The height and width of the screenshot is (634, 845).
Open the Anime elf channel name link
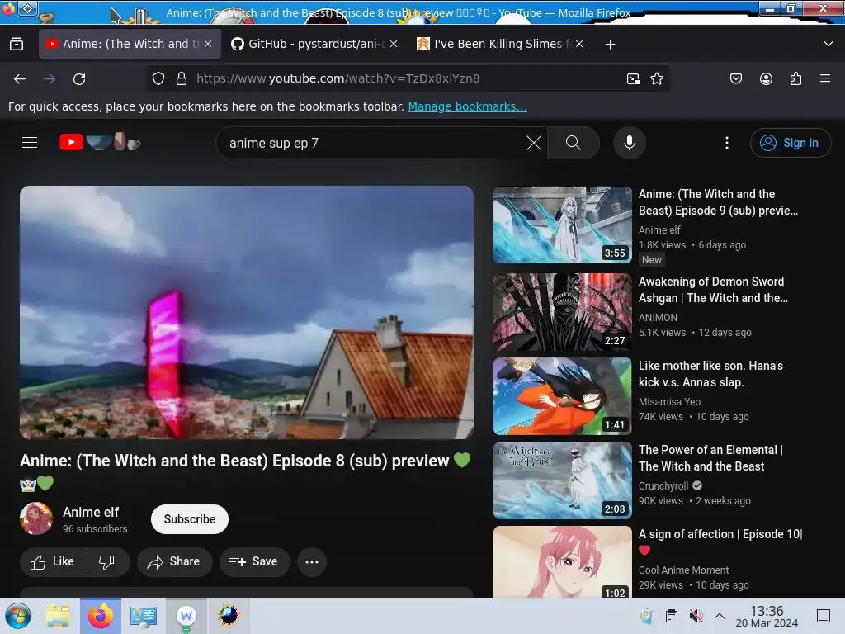(91, 512)
